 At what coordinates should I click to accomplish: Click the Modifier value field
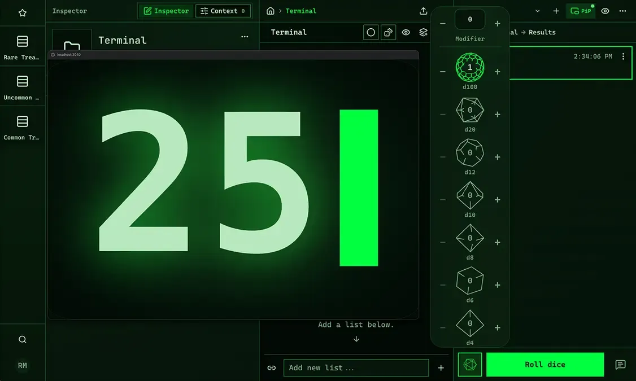470,19
